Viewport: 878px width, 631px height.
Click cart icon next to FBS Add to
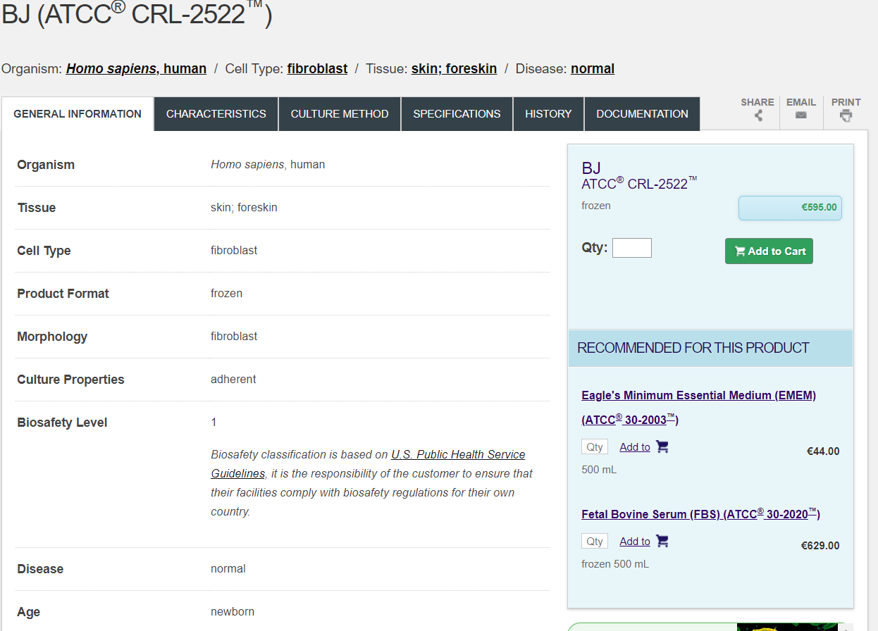pos(662,541)
